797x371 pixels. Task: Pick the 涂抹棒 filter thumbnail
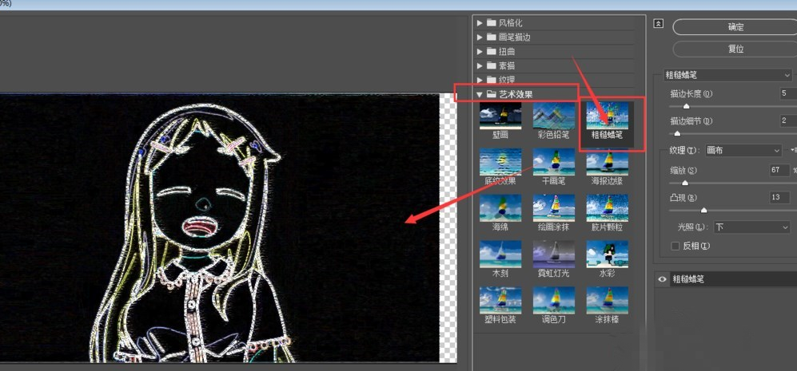click(607, 301)
